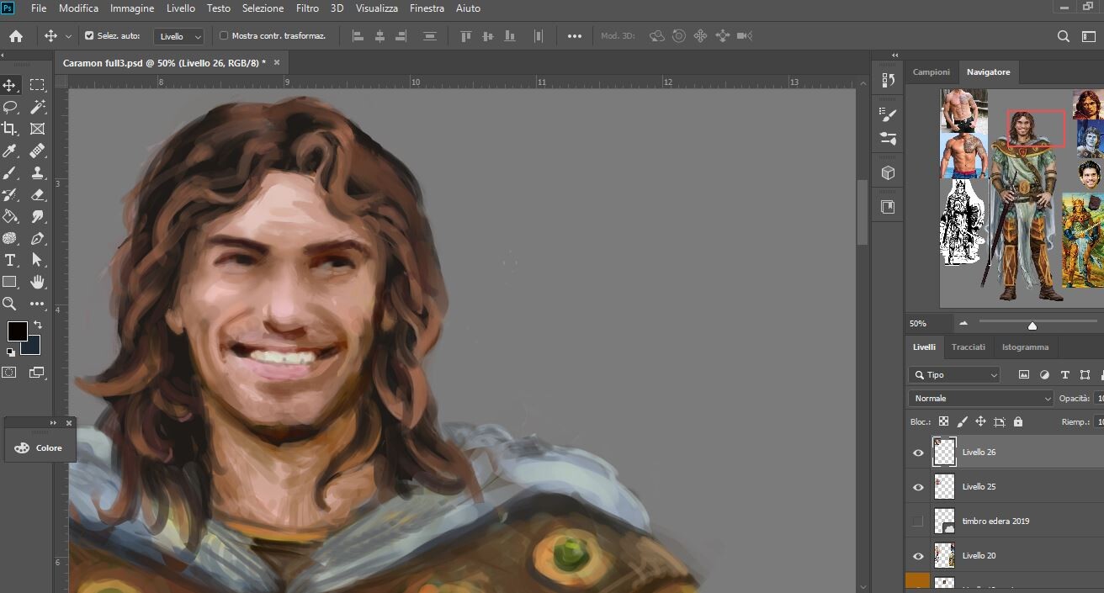
Task: Select the Crop tool
Action: (10, 129)
